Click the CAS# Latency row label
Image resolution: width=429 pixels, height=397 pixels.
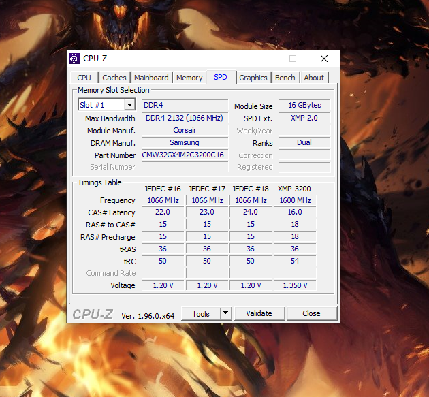[112, 212]
